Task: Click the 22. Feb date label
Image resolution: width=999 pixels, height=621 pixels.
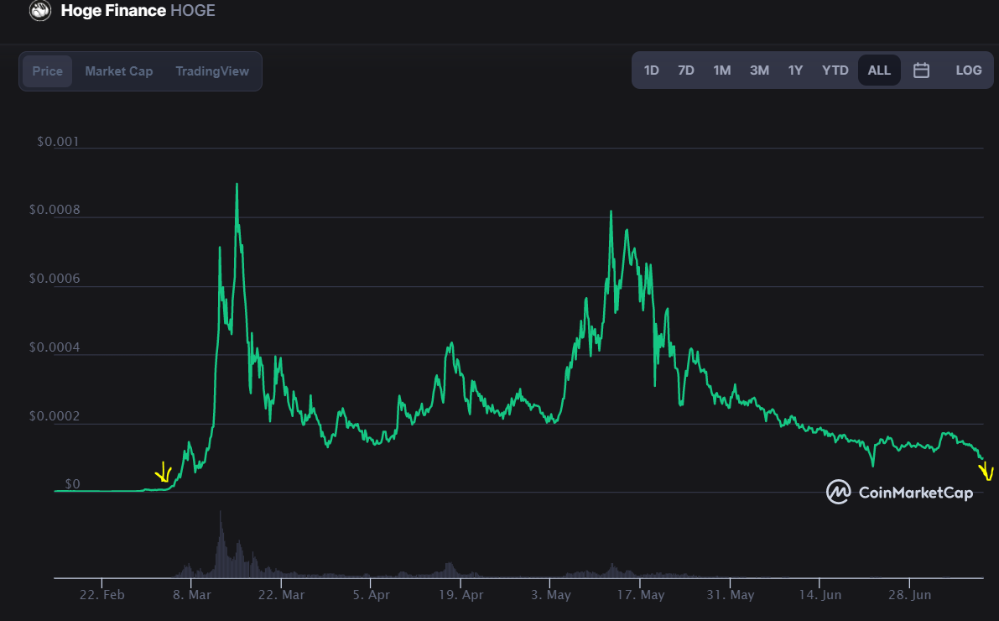Action: (x=102, y=595)
